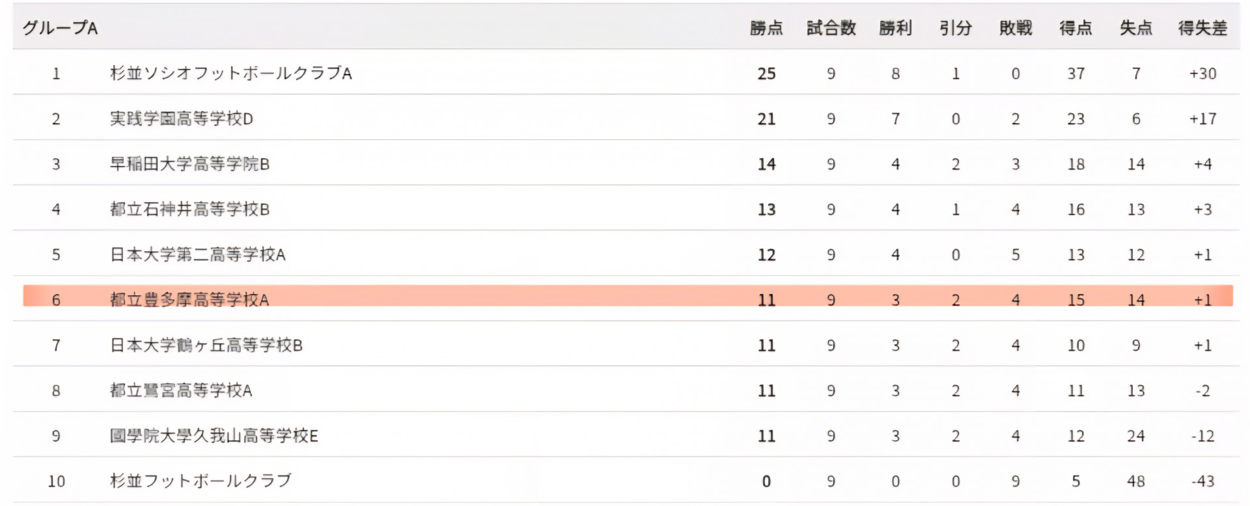The image size is (1250, 506).
Task: Click last-place team 杉並フットボールクラブ
Action: point(201,481)
